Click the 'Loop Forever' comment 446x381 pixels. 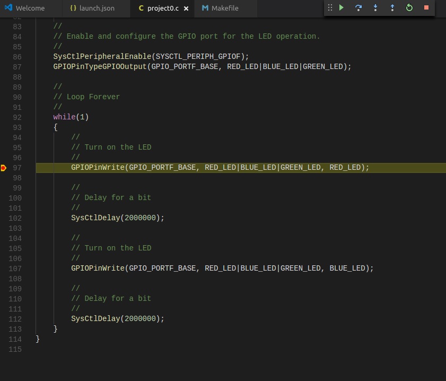(x=86, y=97)
